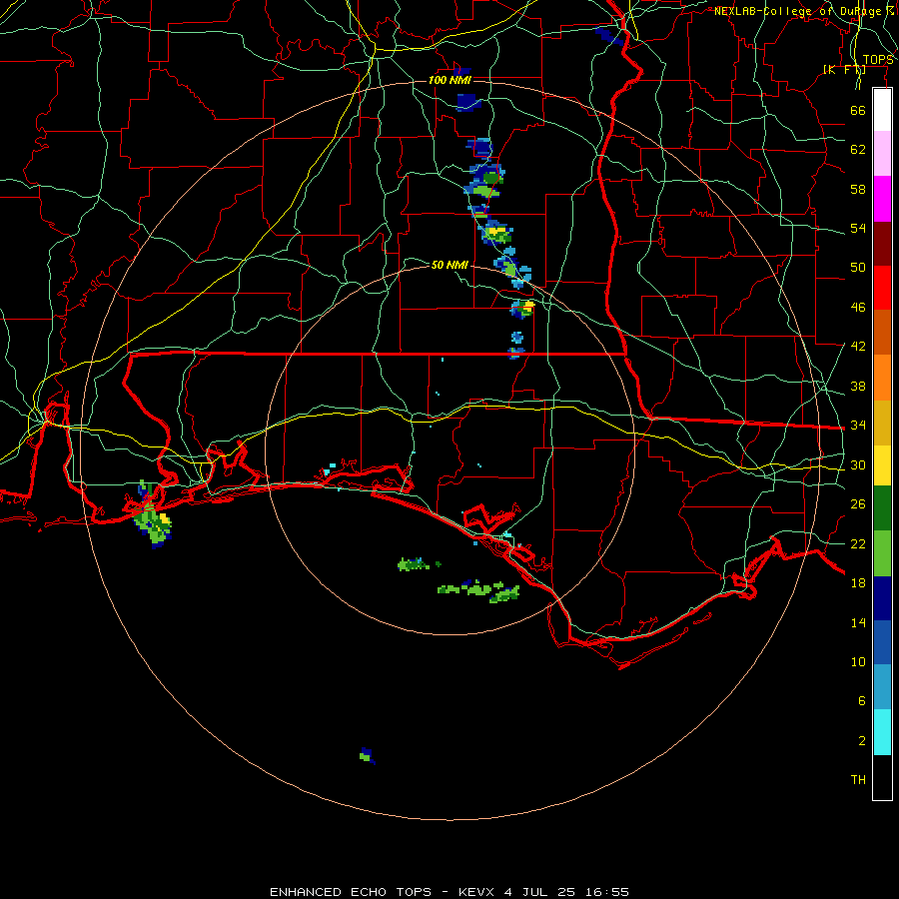
Task: Click the legend value '18'
Action: (x=858, y=583)
